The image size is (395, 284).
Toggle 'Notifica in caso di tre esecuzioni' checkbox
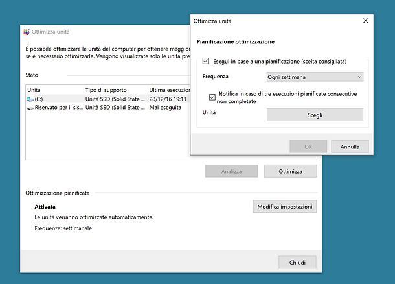(x=212, y=97)
